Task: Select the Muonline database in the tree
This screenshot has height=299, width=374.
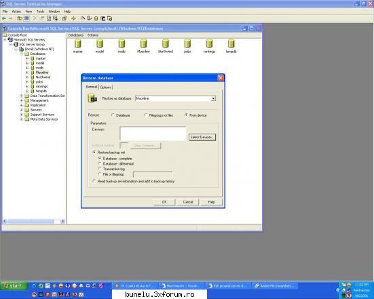Action: click(x=42, y=73)
